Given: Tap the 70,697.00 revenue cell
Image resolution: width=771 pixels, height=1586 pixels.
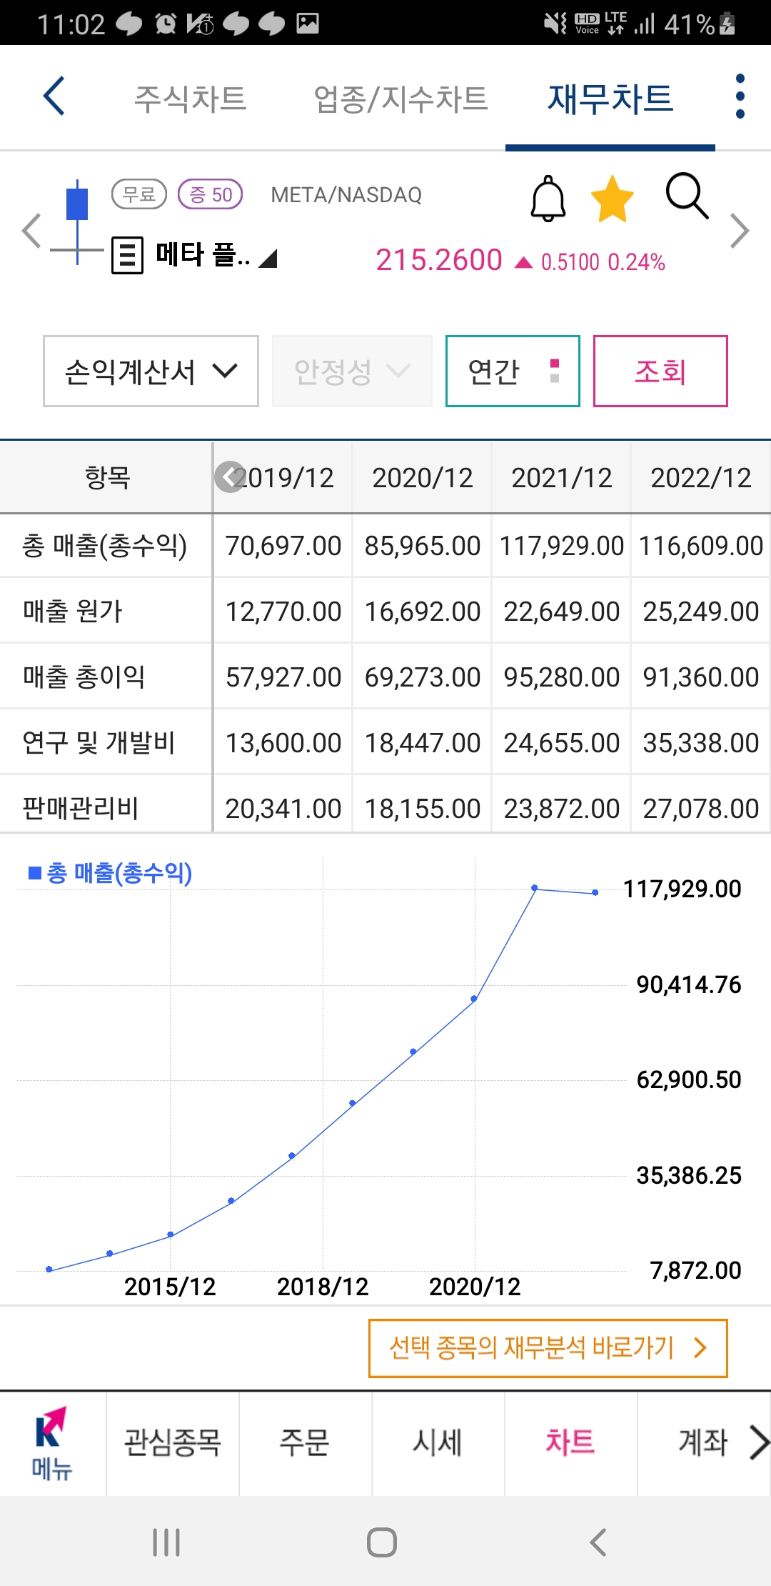Looking at the screenshot, I should tap(283, 546).
